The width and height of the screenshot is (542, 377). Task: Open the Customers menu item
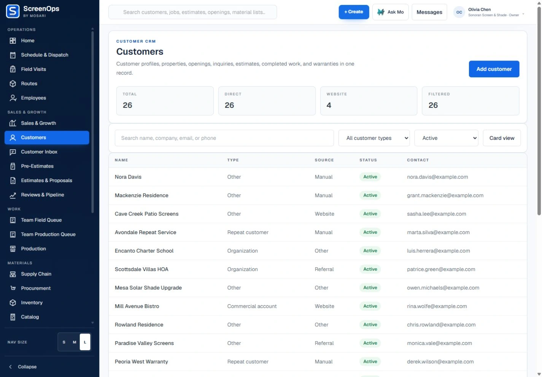[x=47, y=137]
